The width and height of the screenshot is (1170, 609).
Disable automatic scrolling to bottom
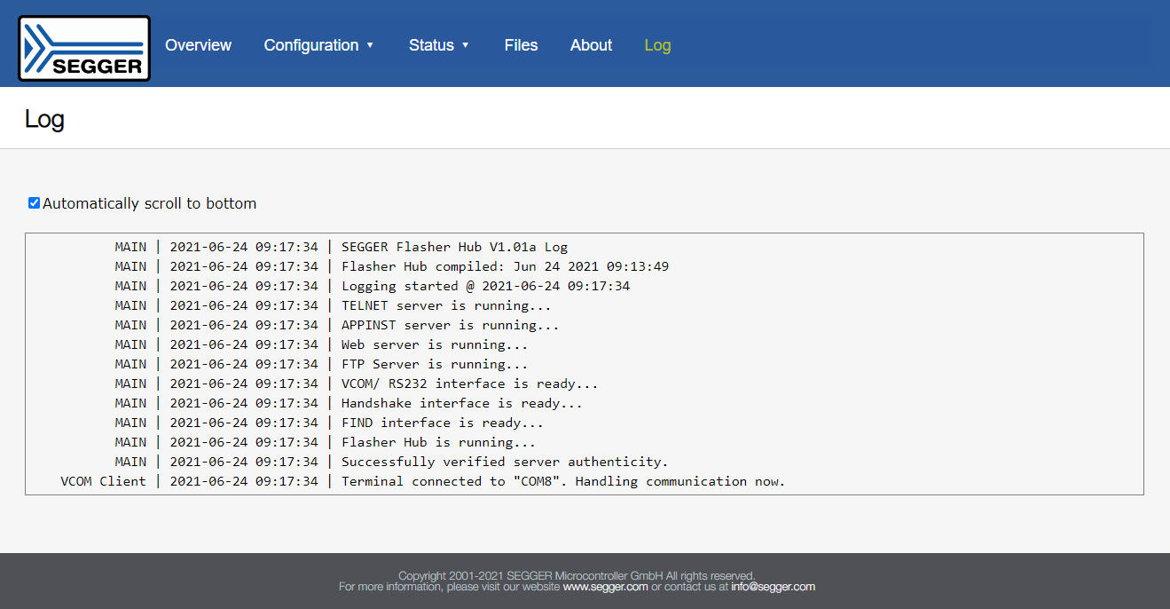[x=34, y=202]
